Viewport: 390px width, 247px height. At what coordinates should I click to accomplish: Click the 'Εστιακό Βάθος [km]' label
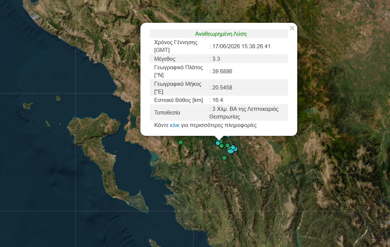178,100
